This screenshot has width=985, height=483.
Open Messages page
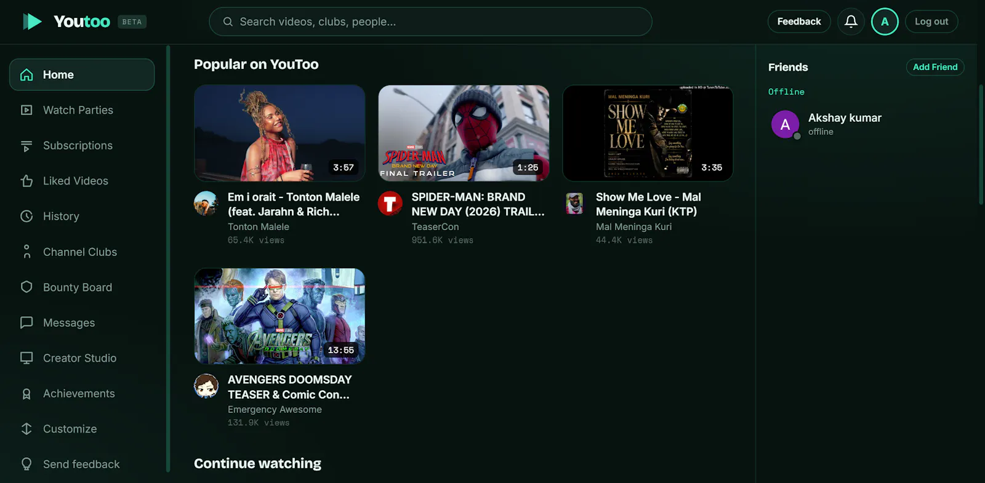tap(82, 322)
